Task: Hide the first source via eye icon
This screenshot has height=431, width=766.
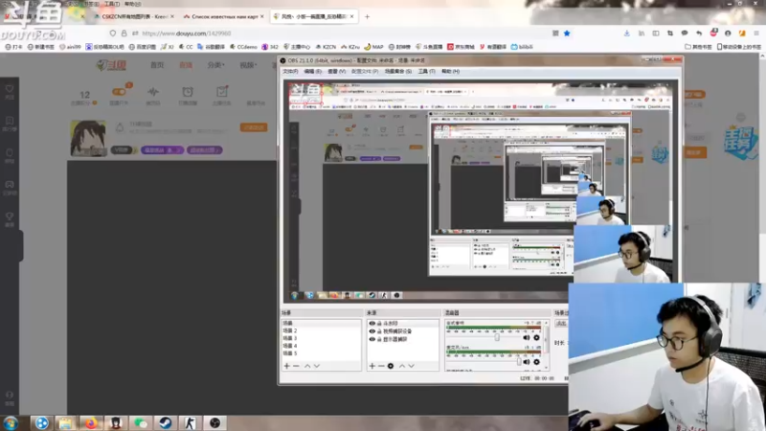Action: pos(372,324)
